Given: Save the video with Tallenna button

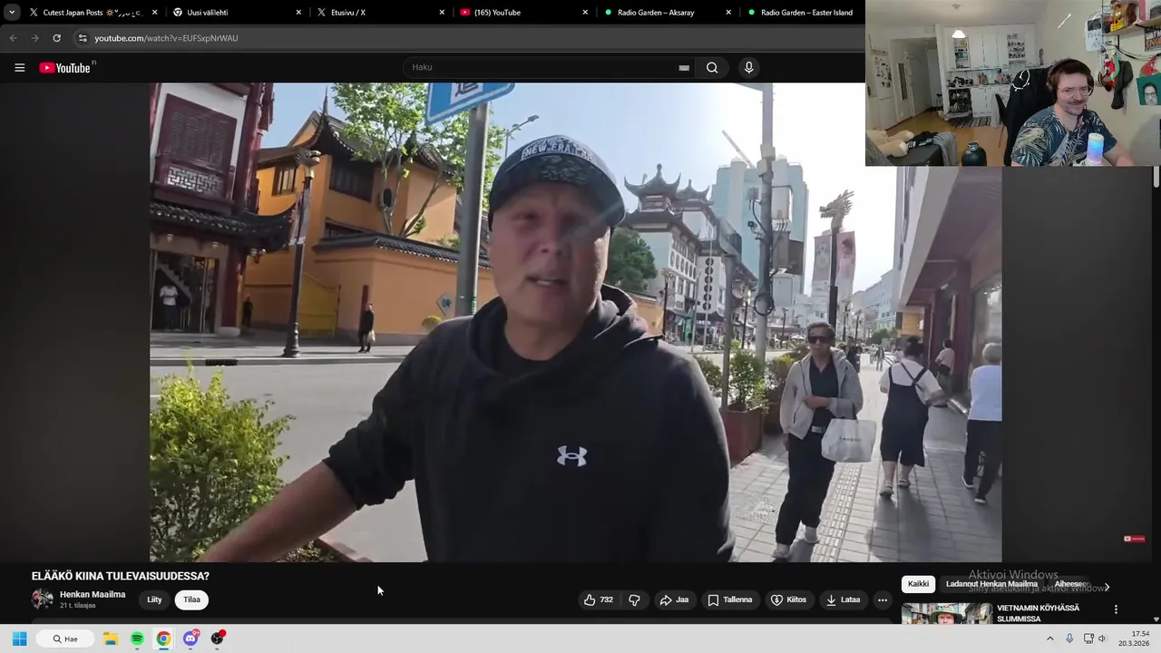Looking at the screenshot, I should (x=730, y=599).
